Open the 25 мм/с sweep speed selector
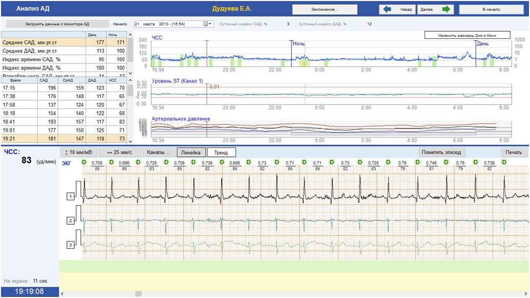 pyautogui.click(x=120, y=152)
